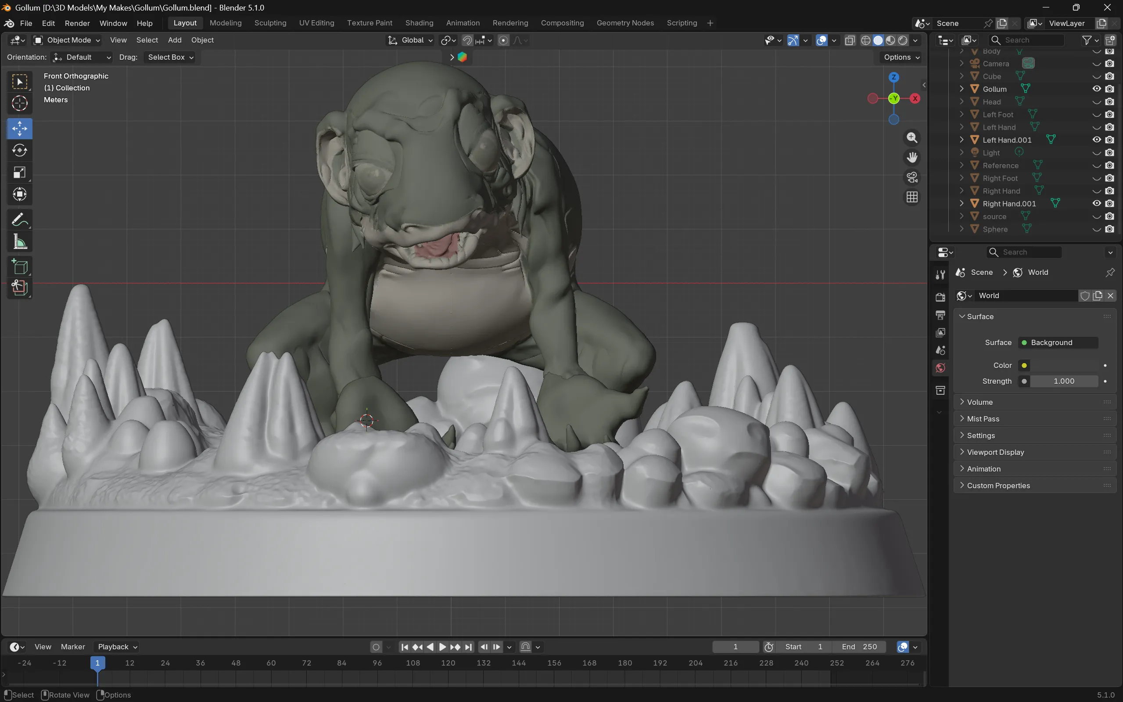Image resolution: width=1123 pixels, height=702 pixels.
Task: Open the Collection properties tab
Action: [x=940, y=390]
